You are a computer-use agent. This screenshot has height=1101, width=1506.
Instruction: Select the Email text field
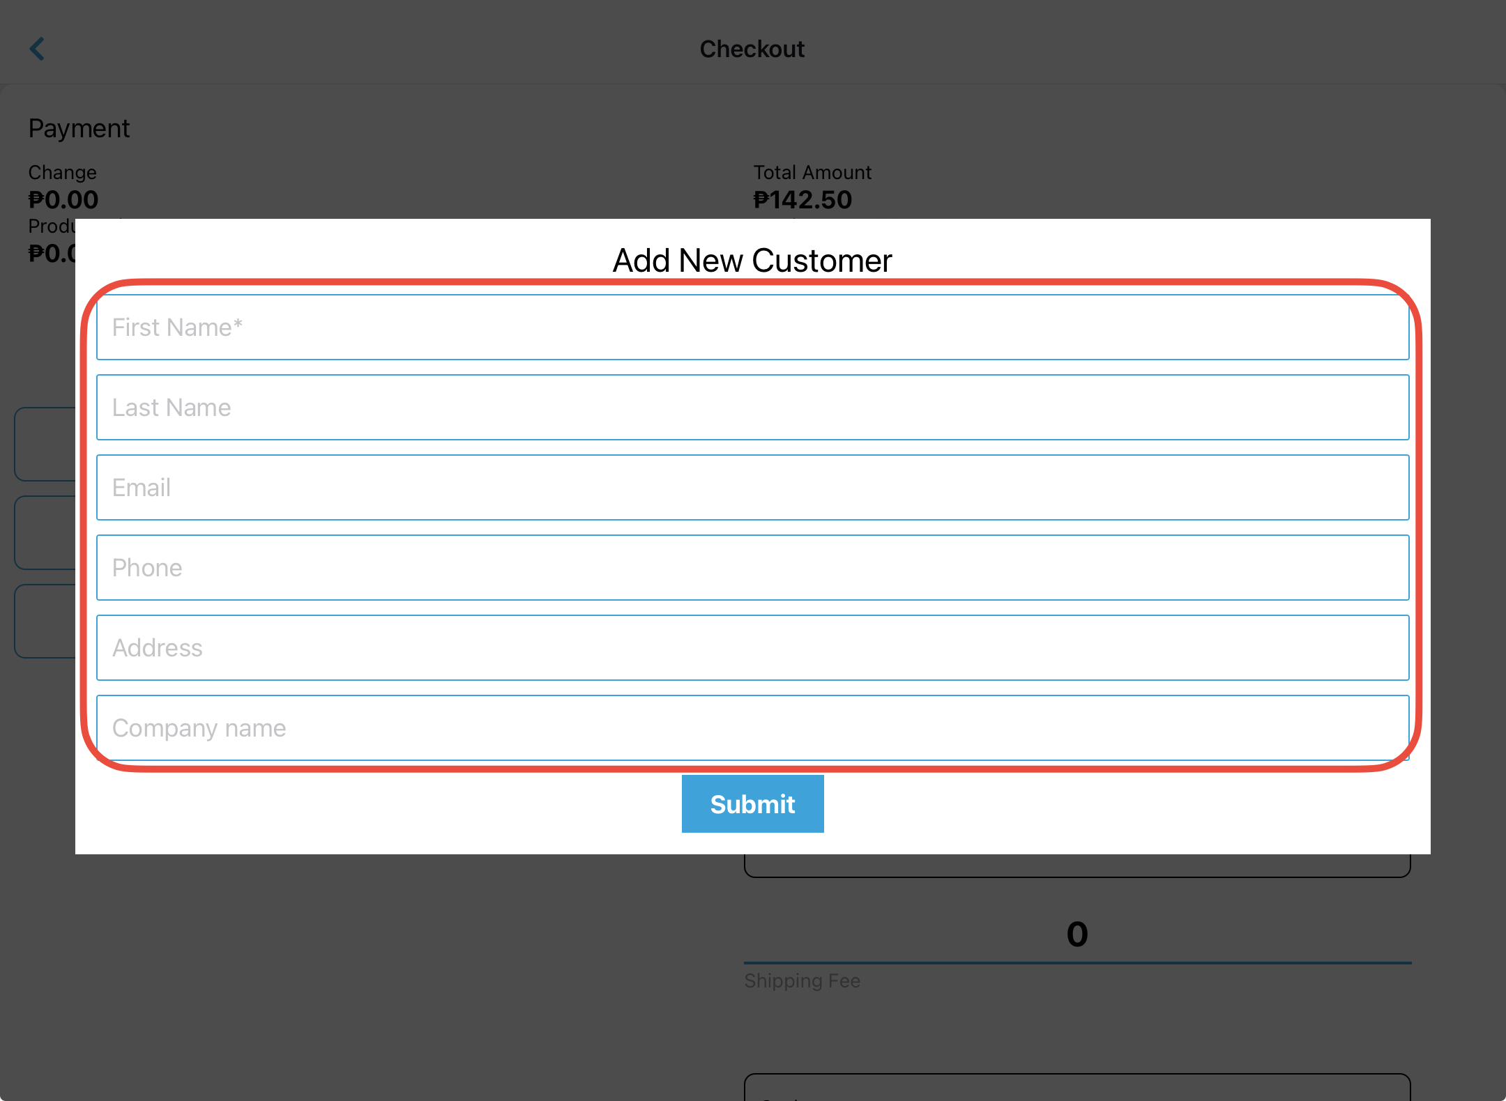pyautogui.click(x=752, y=488)
